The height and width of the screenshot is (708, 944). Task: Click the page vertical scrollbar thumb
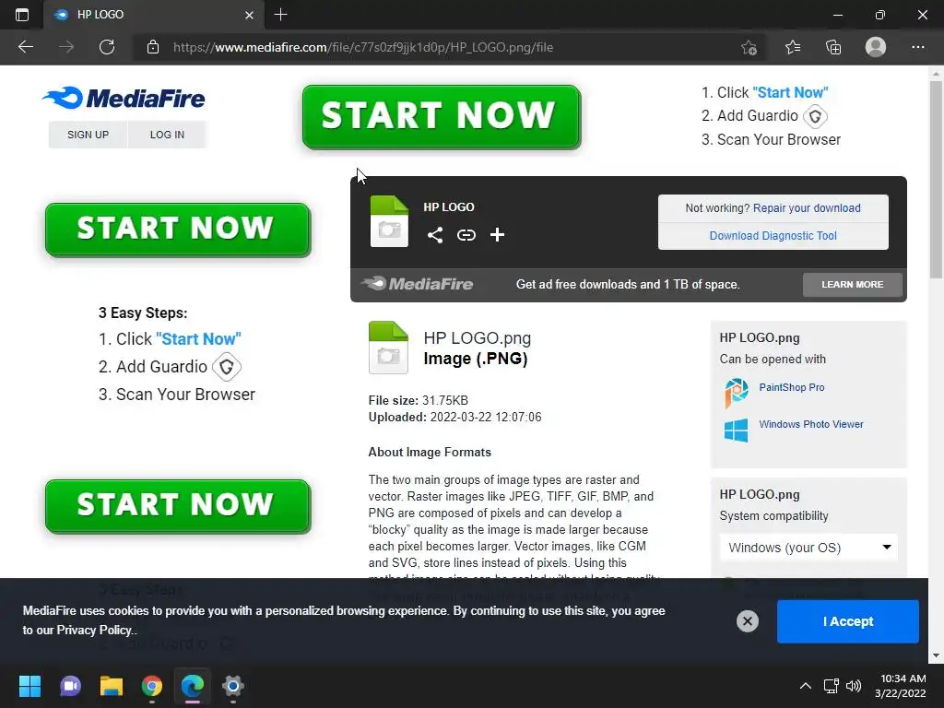936,180
